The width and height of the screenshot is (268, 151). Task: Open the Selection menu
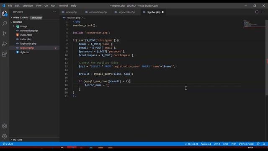coord(28,5)
